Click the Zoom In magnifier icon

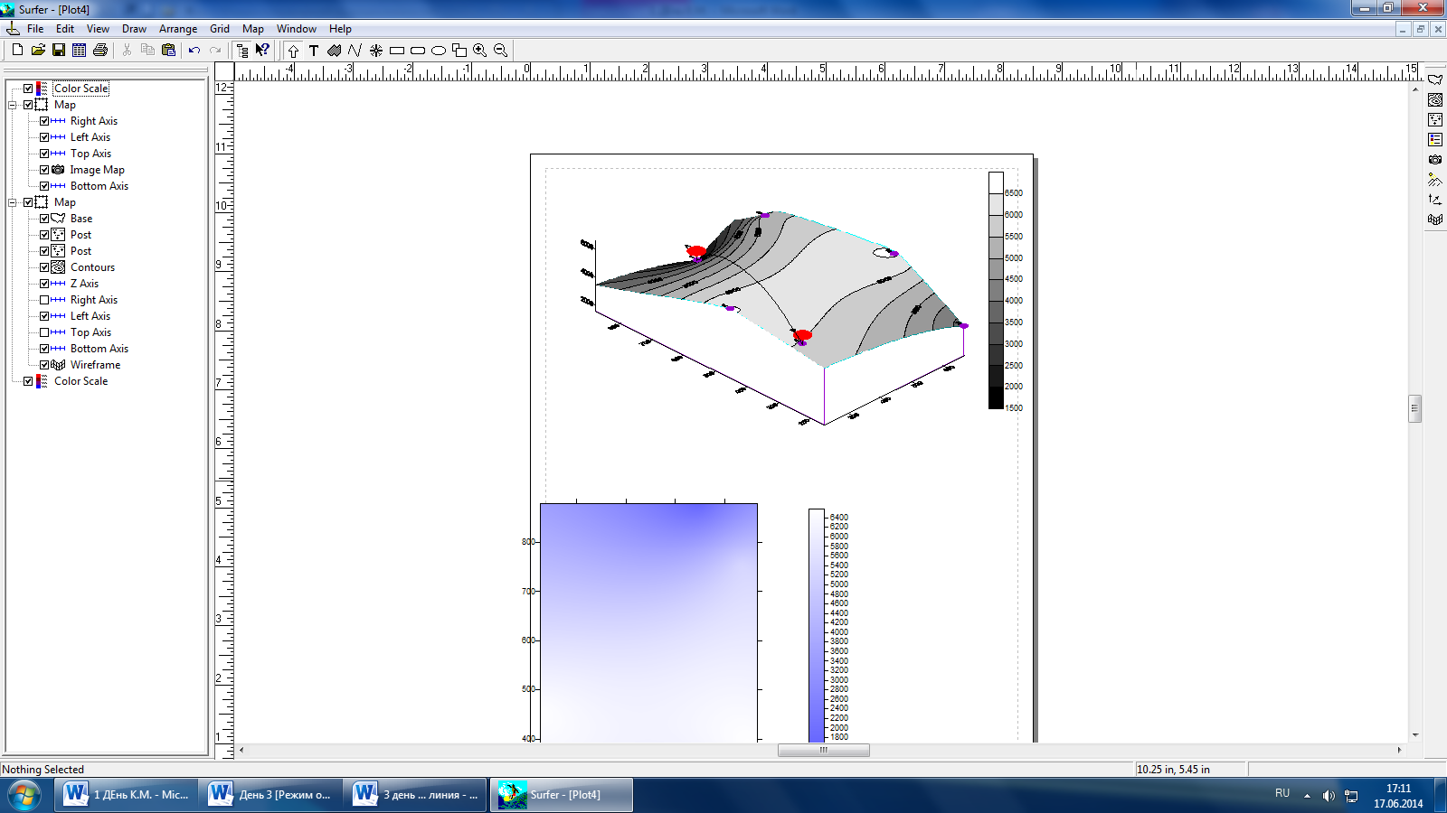point(480,51)
